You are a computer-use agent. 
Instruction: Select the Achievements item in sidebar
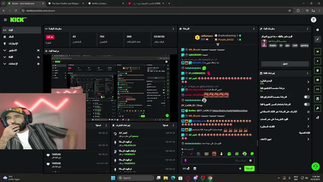(x=21, y=43)
